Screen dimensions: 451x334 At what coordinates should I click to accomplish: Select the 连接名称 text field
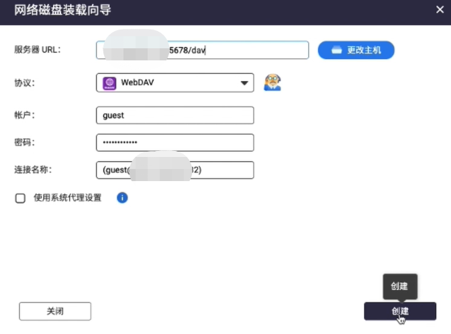tap(228, 170)
